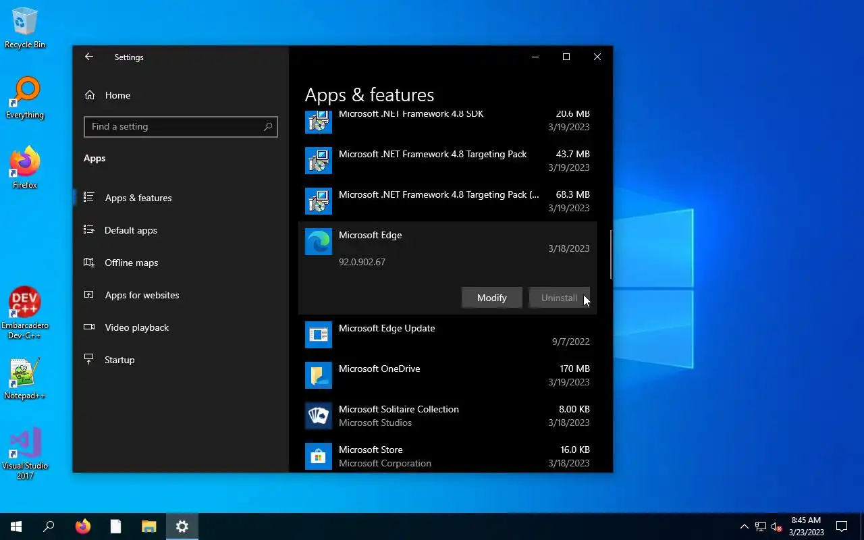This screenshot has width=864, height=540.
Task: Select the Embarcadero Dev-C++ desktop shortcut
Action: pyautogui.click(x=25, y=313)
